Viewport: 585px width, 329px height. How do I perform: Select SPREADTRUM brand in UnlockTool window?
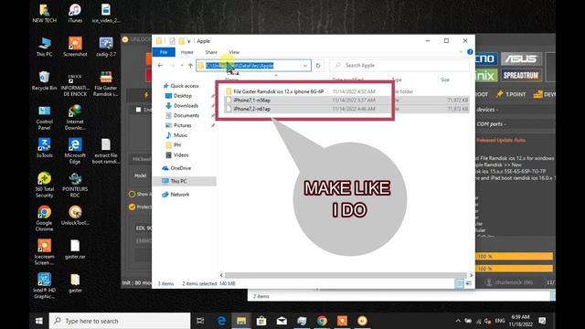[x=521, y=75]
